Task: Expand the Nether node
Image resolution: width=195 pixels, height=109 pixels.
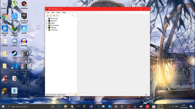Action: point(47,28)
